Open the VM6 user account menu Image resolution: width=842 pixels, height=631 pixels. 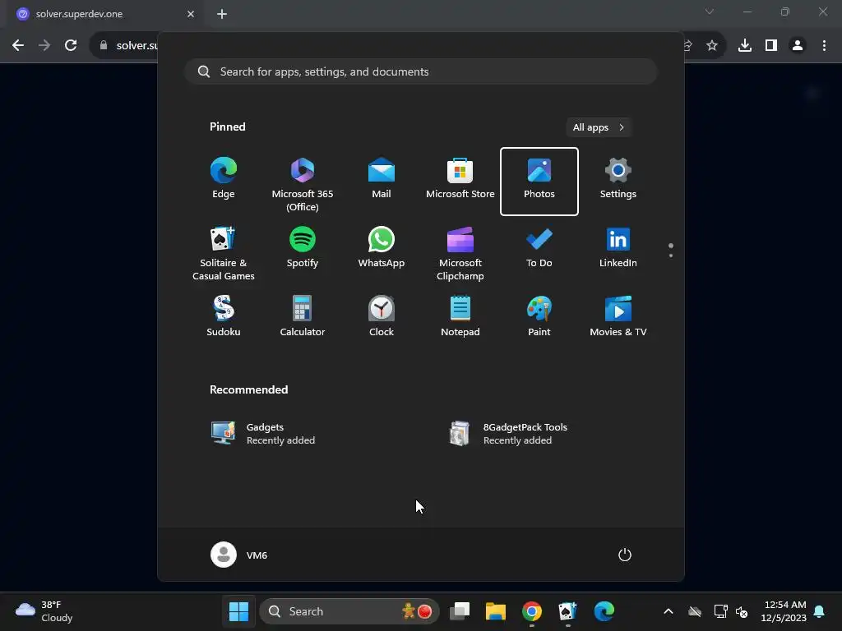239,555
